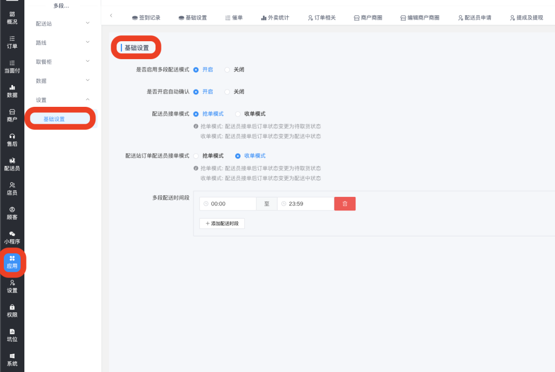The height and width of the screenshot is (372, 555).
Task: Open the 数据 statistics sidebar icon
Action: [12, 91]
